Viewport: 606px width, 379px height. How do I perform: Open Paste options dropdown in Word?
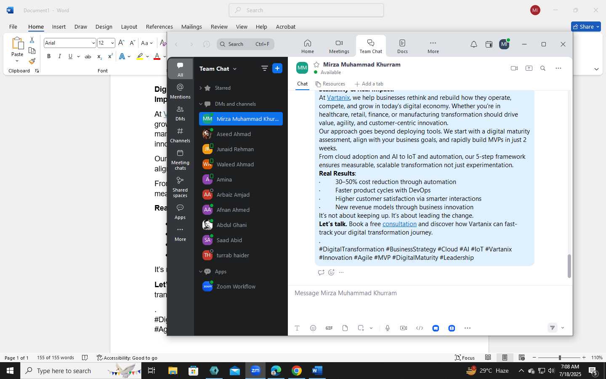pos(17,61)
